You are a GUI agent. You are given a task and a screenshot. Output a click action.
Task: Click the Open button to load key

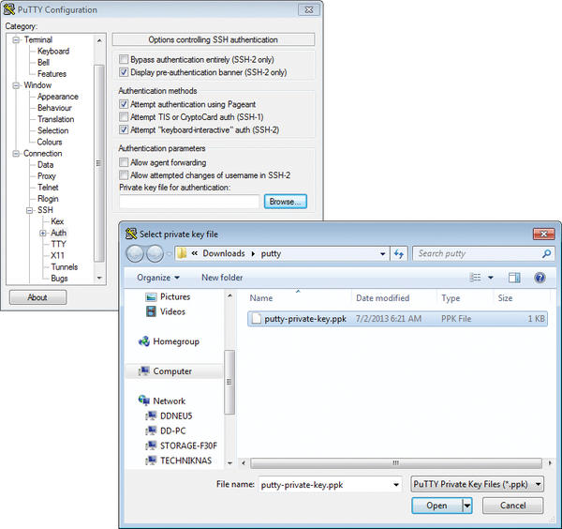click(436, 506)
